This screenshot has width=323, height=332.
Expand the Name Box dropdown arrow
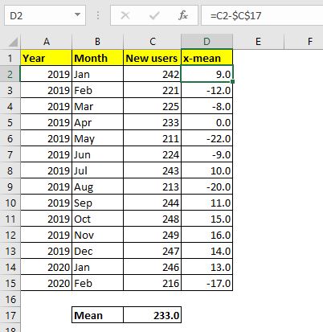tap(77, 14)
